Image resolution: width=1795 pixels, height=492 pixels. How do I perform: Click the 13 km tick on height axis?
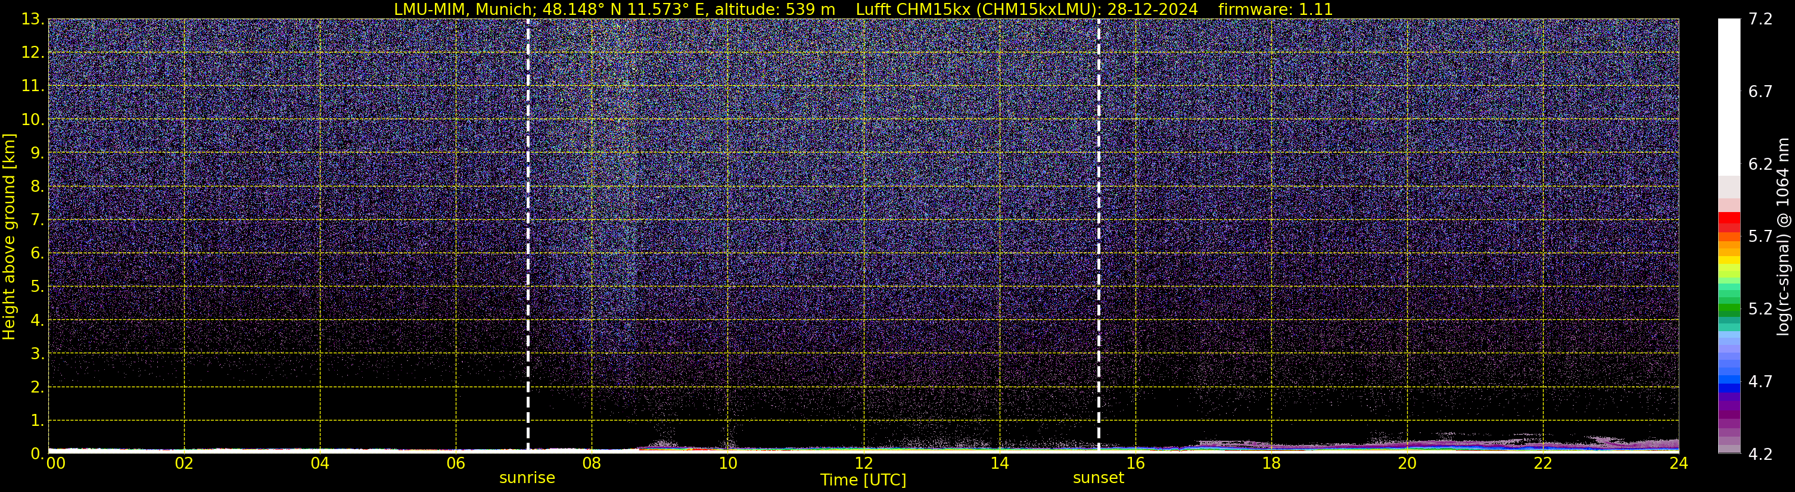pos(32,20)
